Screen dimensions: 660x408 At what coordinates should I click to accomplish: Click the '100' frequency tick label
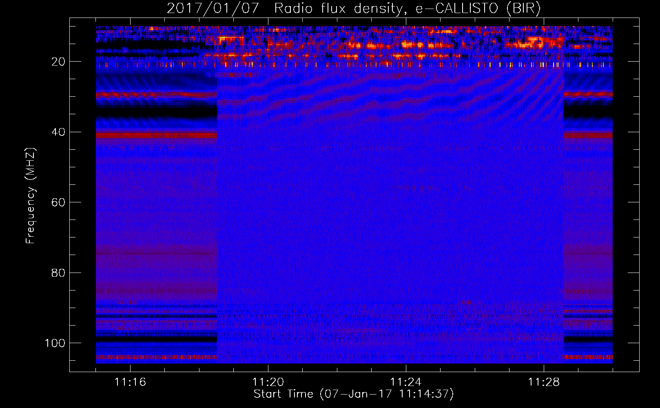point(55,343)
